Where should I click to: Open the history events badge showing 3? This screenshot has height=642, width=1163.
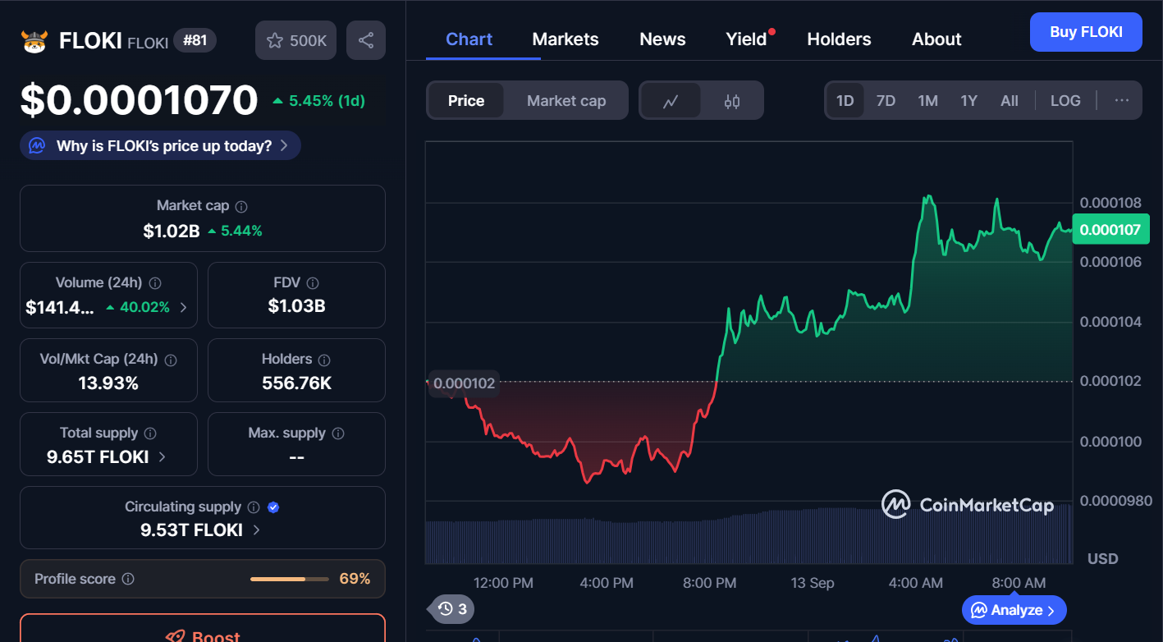453,609
